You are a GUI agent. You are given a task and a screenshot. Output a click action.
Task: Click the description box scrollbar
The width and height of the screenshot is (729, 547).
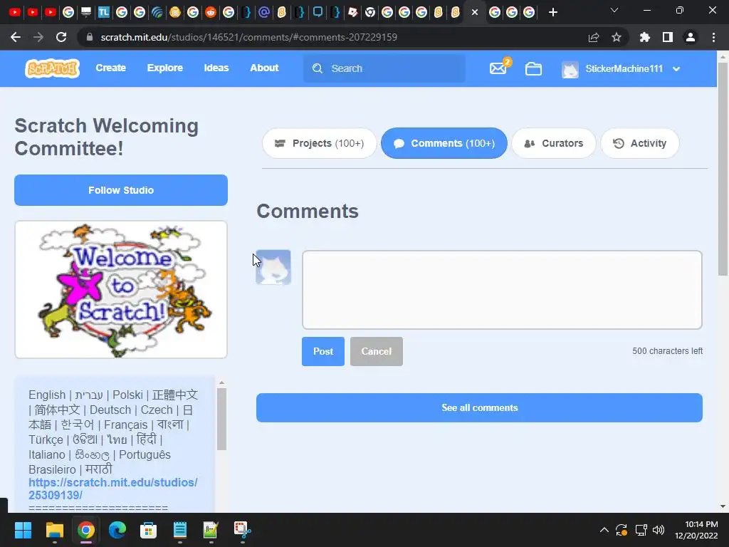tap(222, 419)
